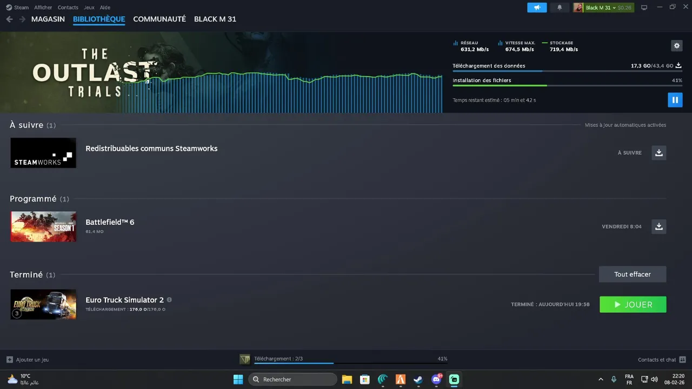
Task: Click the Téléchargement des données progress bar
Action: 567,71
